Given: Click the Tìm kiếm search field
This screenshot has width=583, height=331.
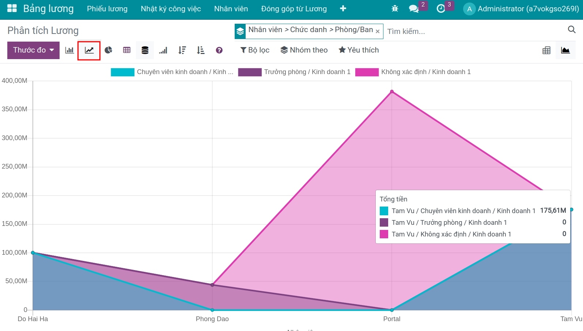Looking at the screenshot, I should pos(475,31).
